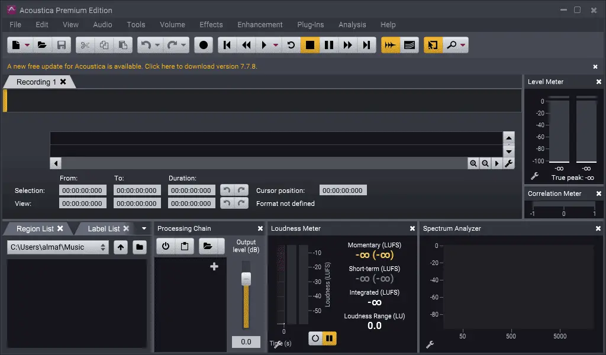Switch to the Label List tab
Viewport: 606px width, 355px height.
click(x=104, y=229)
